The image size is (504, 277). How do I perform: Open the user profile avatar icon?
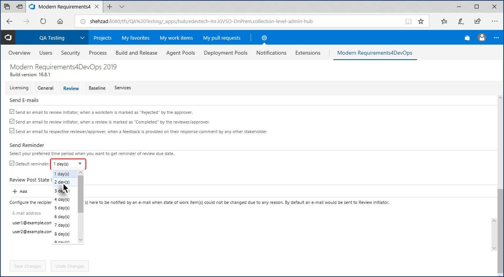point(482,38)
